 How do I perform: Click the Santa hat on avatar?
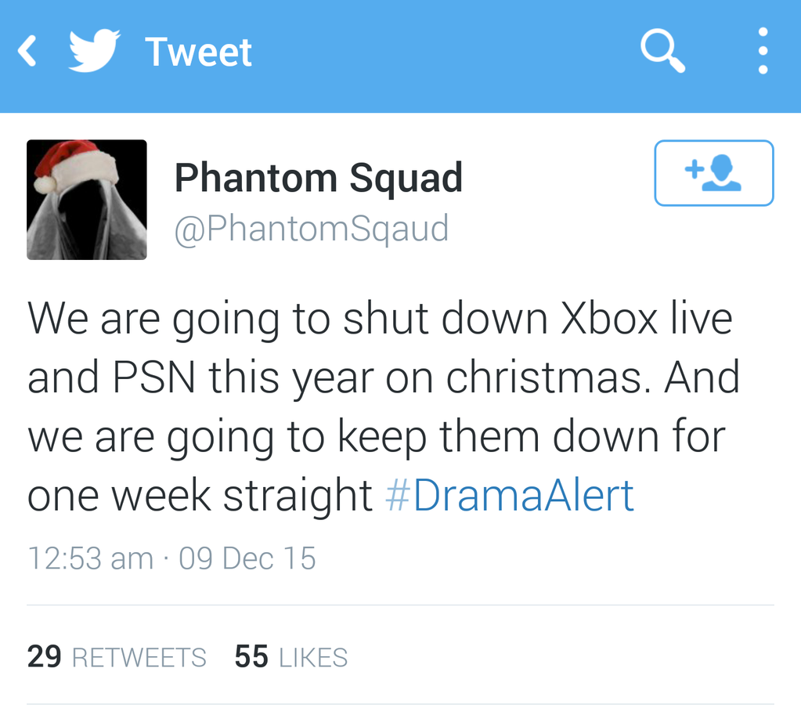pyautogui.click(x=75, y=166)
